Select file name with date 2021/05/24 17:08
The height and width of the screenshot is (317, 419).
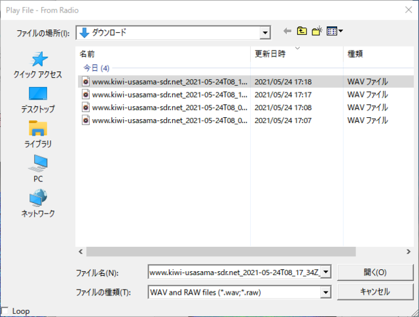pyautogui.click(x=170, y=107)
